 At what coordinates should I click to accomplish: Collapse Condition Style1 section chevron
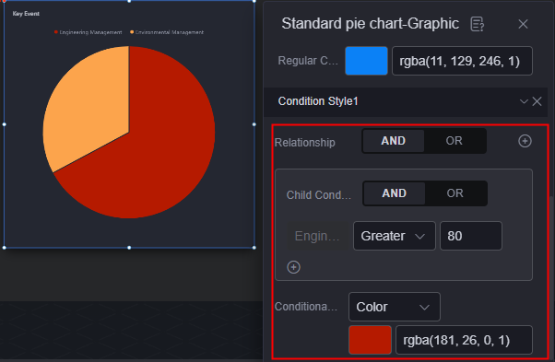click(x=524, y=101)
